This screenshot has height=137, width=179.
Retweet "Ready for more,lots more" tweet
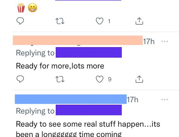click(60, 79)
